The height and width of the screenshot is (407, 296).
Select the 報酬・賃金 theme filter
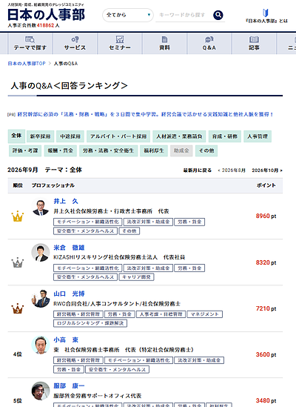click(61, 150)
